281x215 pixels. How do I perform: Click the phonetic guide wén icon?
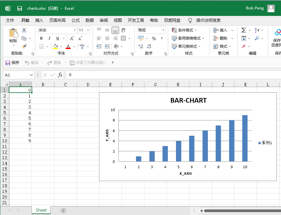click(x=82, y=46)
